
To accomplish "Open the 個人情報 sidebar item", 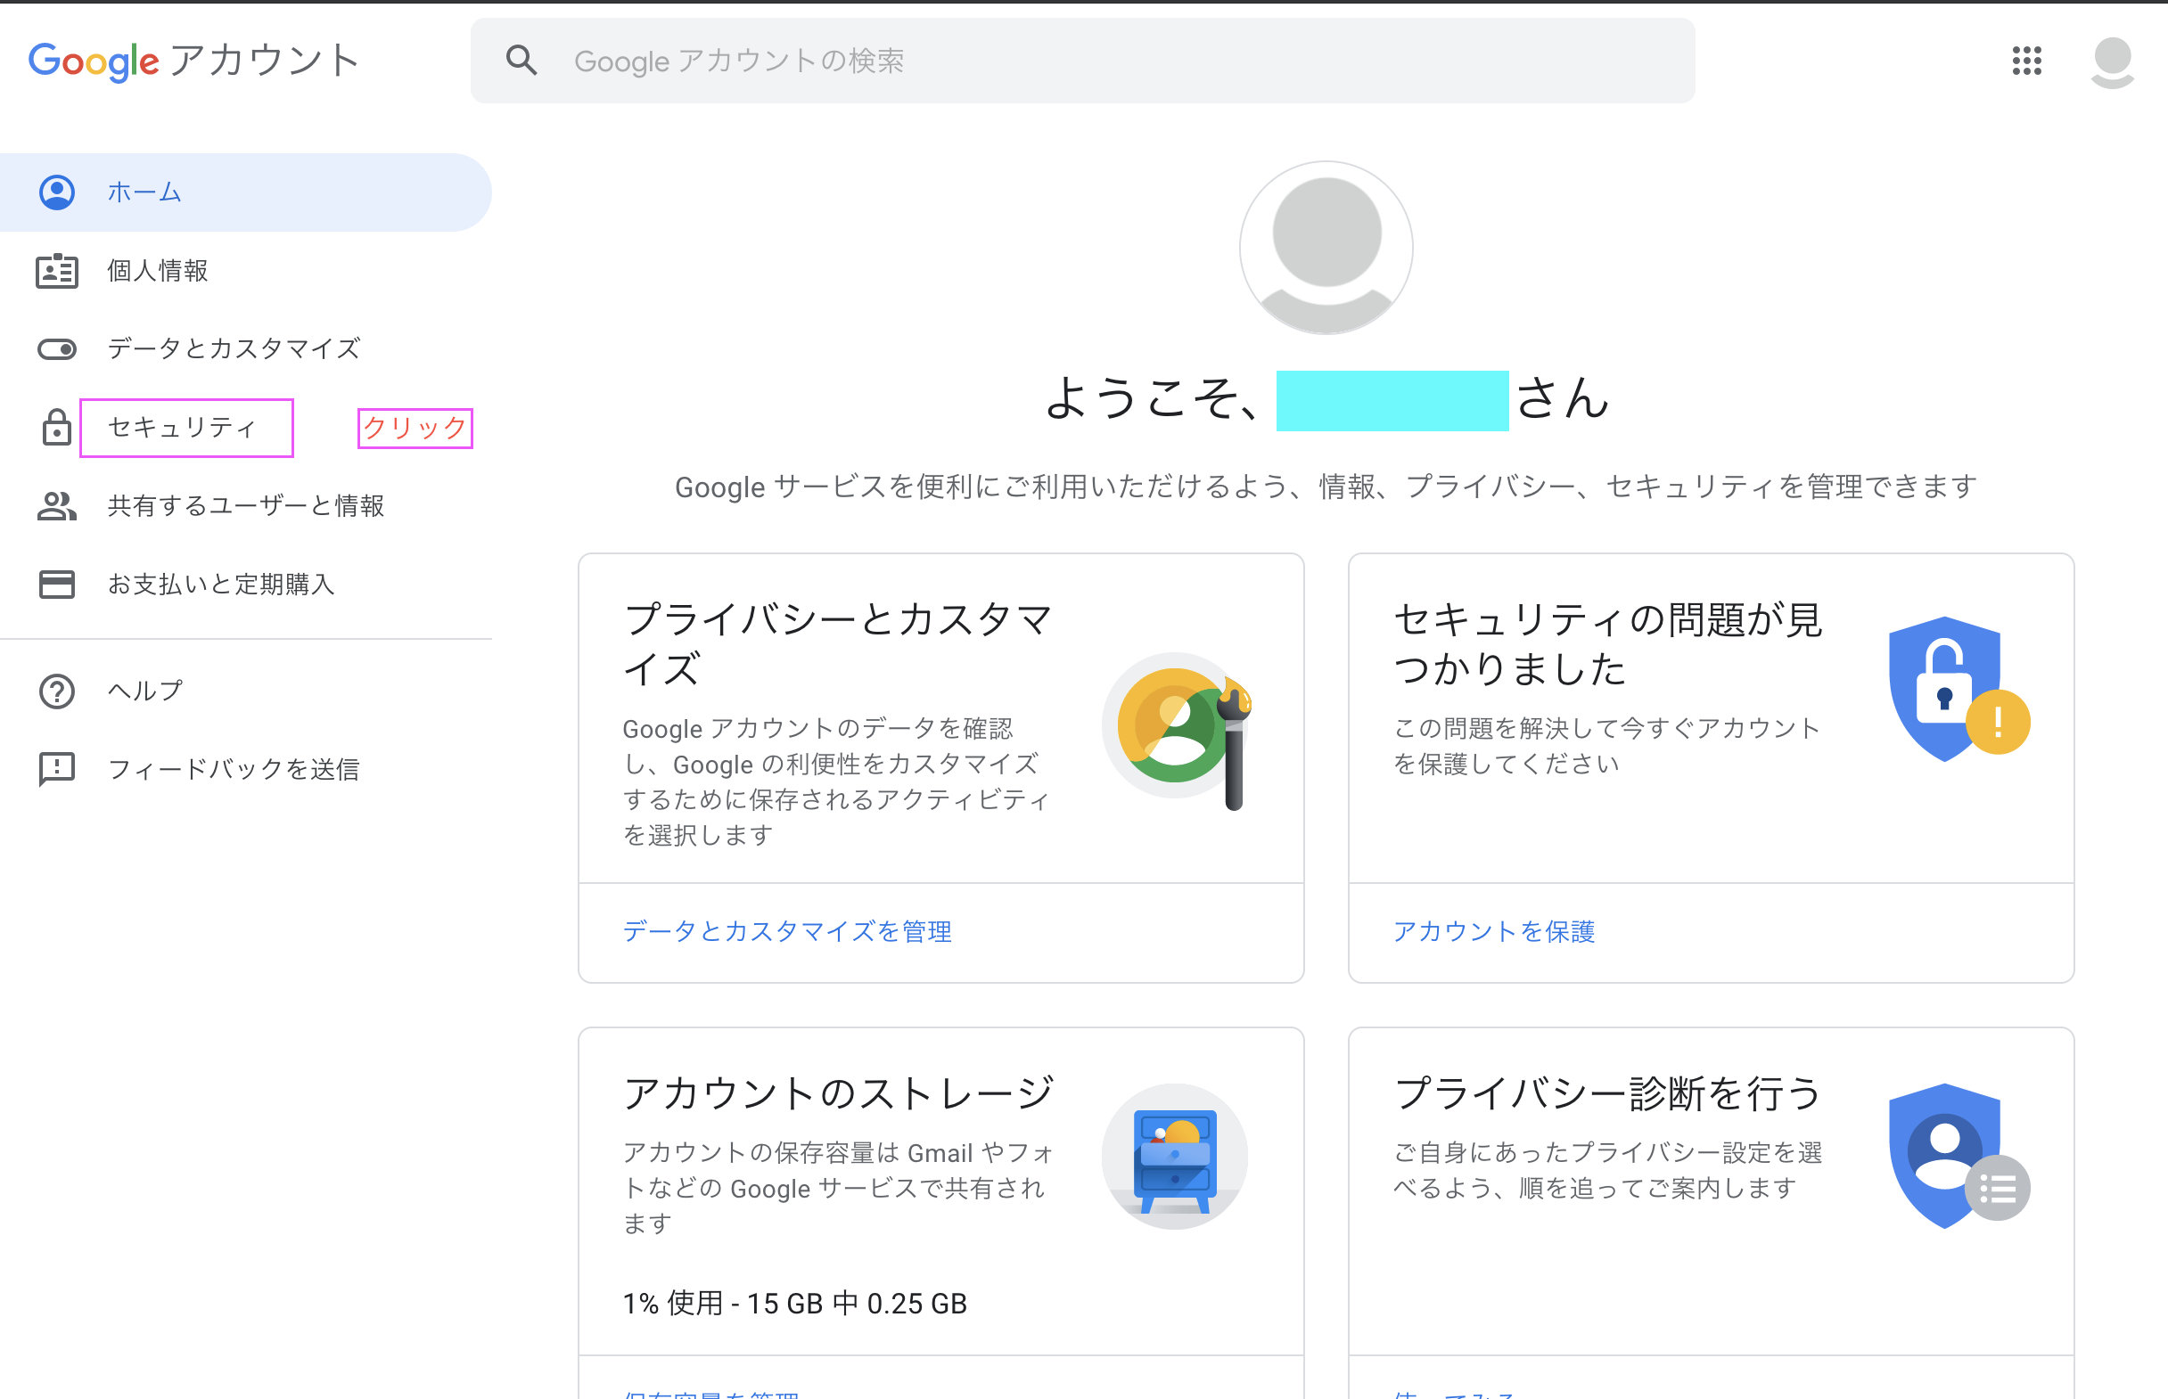I will click(x=245, y=271).
